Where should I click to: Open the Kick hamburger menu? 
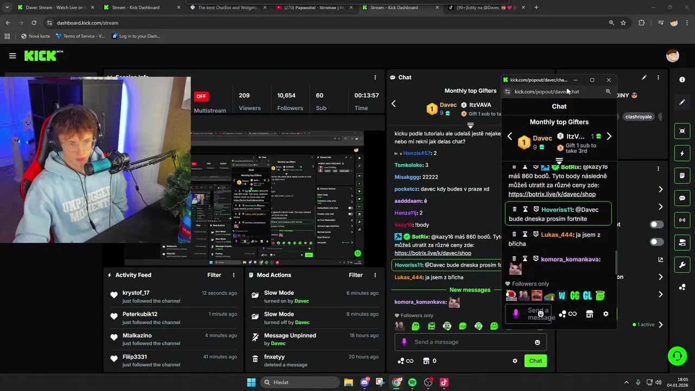pyautogui.click(x=12, y=55)
